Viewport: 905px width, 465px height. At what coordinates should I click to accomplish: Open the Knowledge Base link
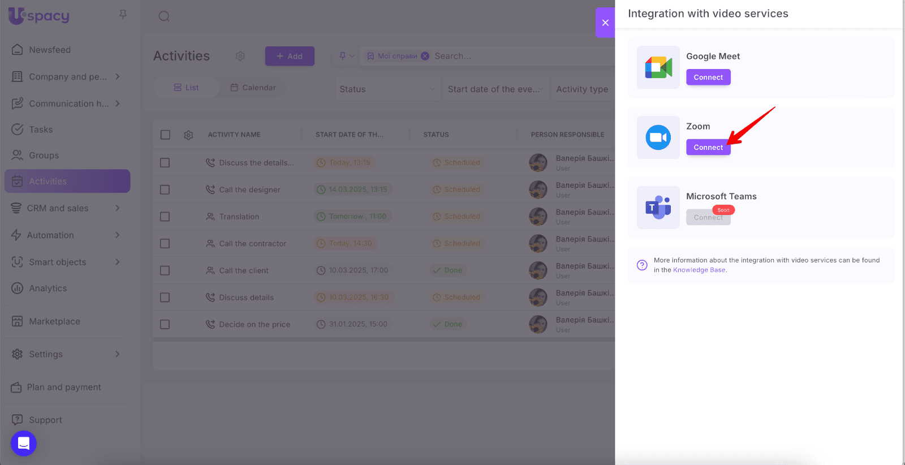coord(699,270)
